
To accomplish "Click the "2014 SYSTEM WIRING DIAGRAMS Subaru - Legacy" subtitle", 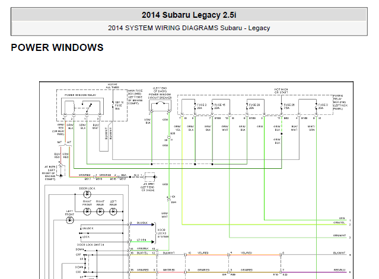I will coord(189,28).
